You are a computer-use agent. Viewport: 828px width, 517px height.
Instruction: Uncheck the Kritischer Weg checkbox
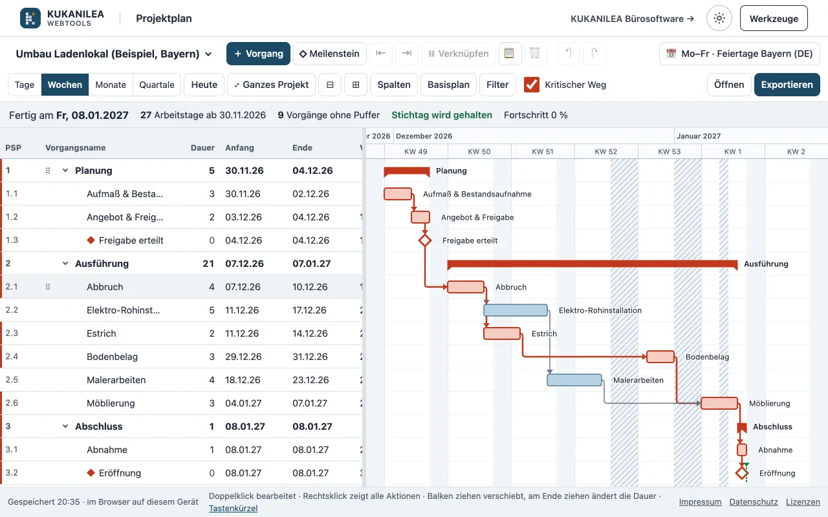click(x=532, y=85)
